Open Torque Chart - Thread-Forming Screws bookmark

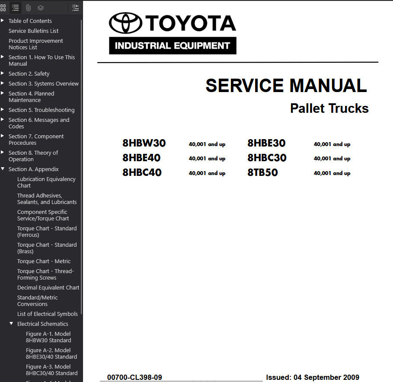point(45,274)
